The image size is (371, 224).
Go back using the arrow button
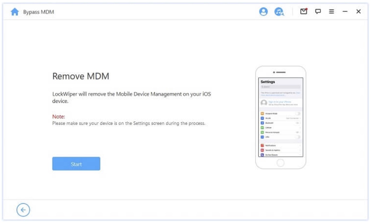(23, 210)
